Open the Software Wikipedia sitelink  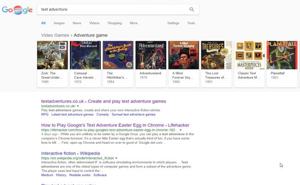click(x=100, y=175)
